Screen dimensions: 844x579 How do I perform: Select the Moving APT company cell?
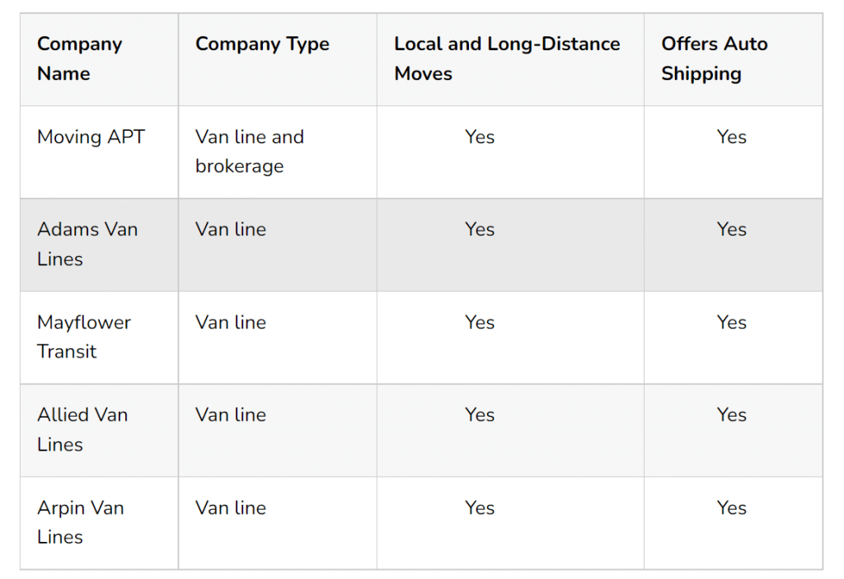(99, 152)
